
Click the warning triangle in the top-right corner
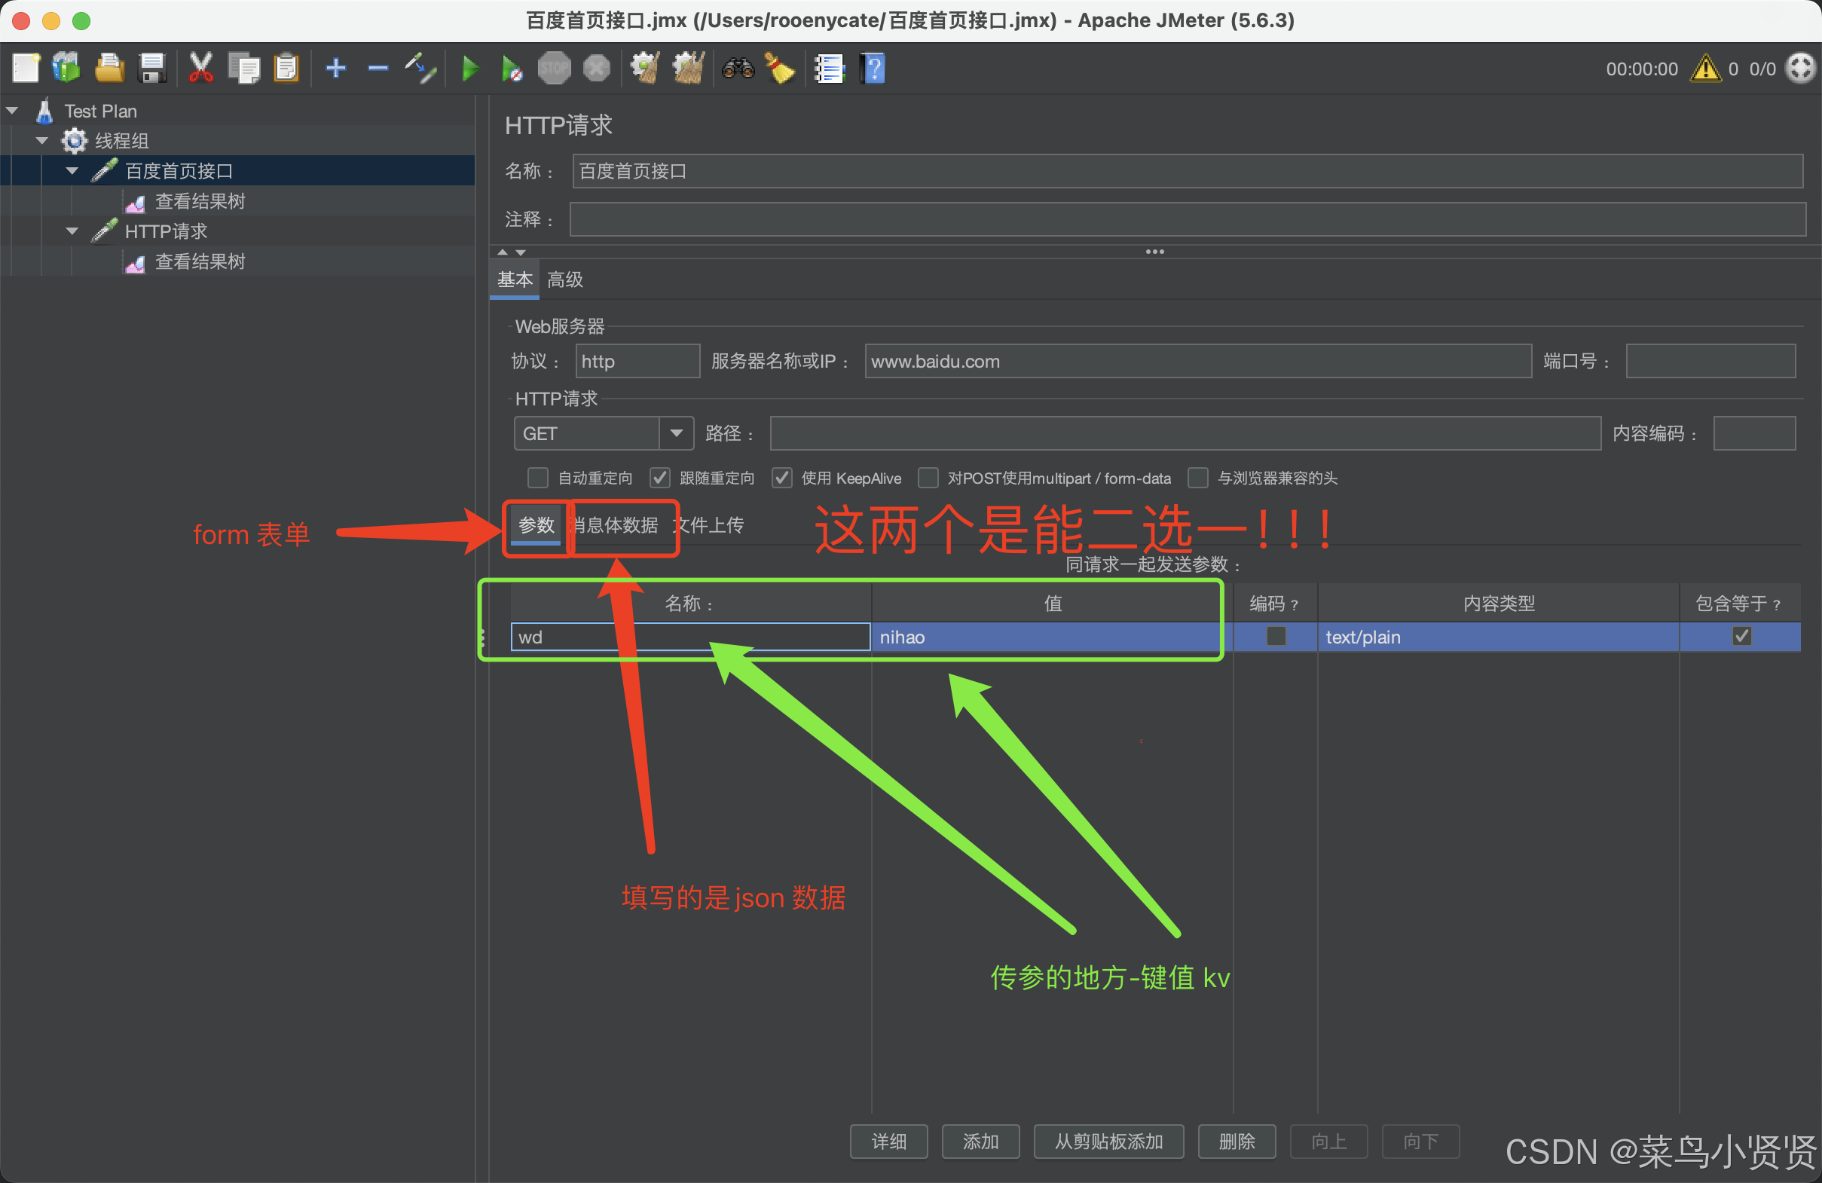[1706, 68]
